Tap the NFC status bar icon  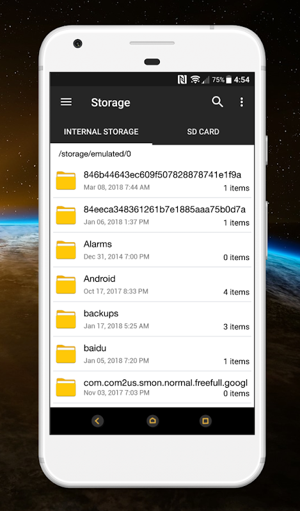click(182, 79)
